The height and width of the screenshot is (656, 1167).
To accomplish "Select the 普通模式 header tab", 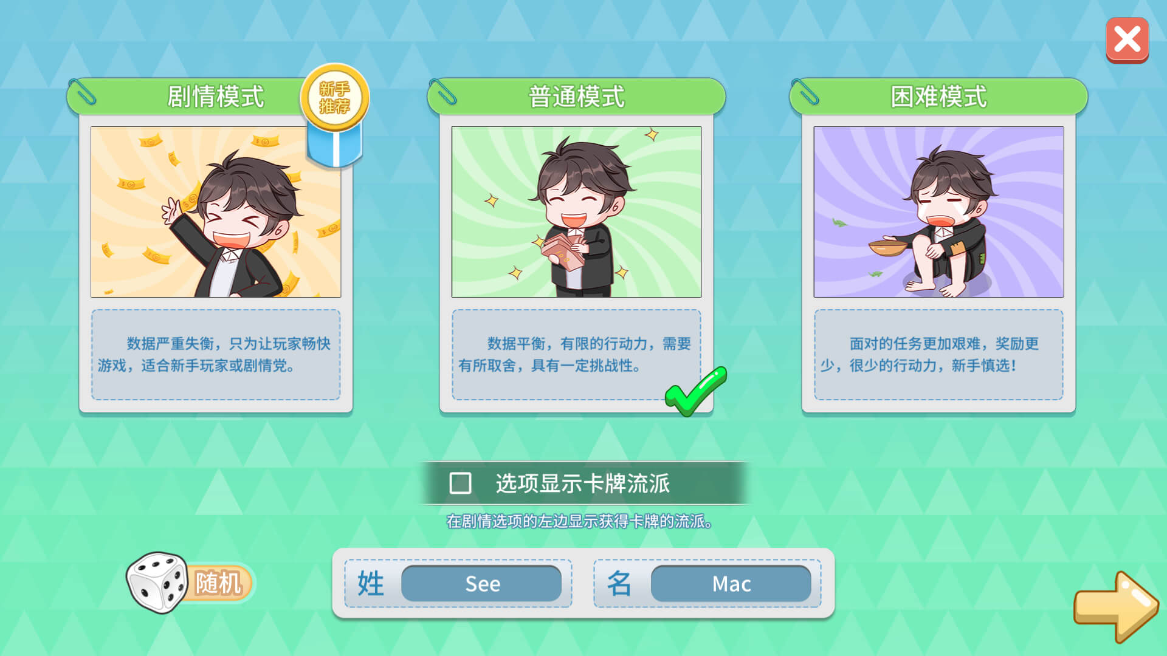I will tap(576, 96).
